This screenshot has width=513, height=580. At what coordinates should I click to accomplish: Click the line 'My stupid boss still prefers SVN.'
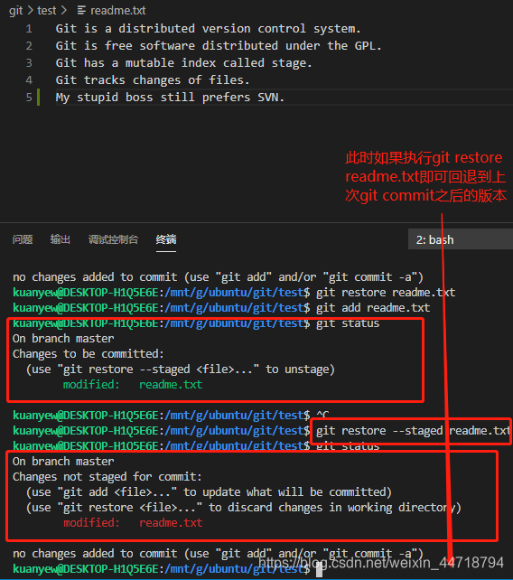coord(170,98)
